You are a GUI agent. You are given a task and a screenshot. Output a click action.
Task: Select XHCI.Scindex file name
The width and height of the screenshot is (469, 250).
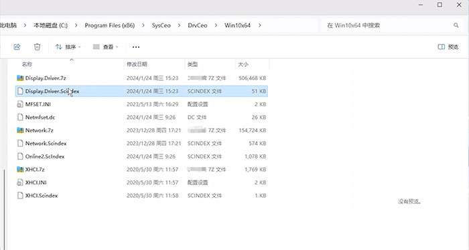click(42, 195)
